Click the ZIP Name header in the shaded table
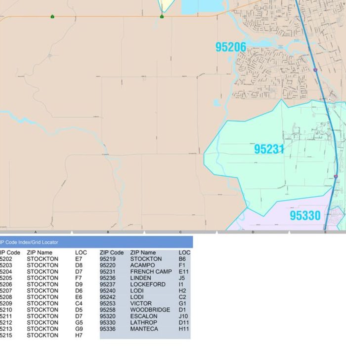The width and height of the screenshot is (346, 346). click(x=143, y=253)
